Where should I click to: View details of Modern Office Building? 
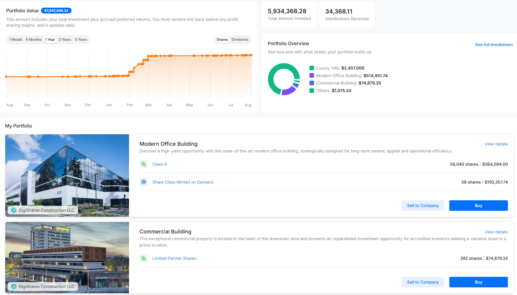click(496, 144)
